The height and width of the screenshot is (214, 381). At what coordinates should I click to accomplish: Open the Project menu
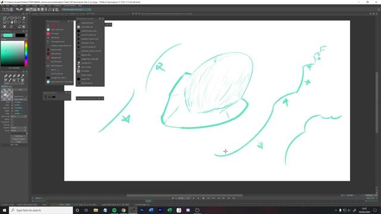click(x=14, y=5)
